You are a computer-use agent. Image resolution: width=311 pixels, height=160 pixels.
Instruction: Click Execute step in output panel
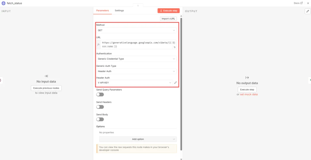(247, 89)
